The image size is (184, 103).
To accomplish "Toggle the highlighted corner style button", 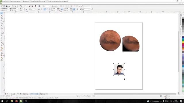I will [x=45, y=9].
